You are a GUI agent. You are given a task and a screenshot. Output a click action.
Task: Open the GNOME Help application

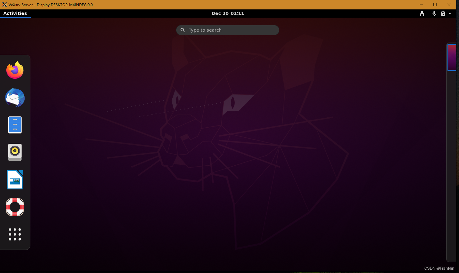(x=15, y=207)
